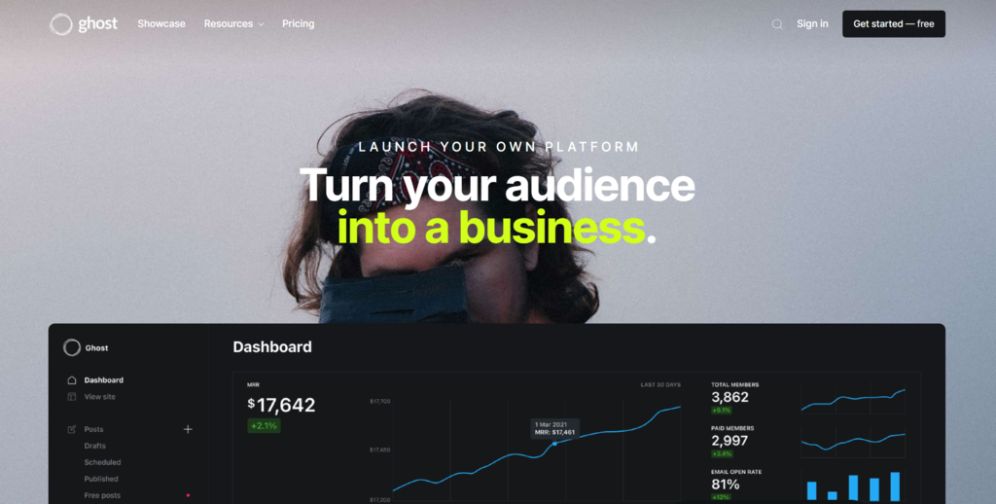The width and height of the screenshot is (996, 504).
Task: Click the MRR chart data point marker
Action: [554, 443]
